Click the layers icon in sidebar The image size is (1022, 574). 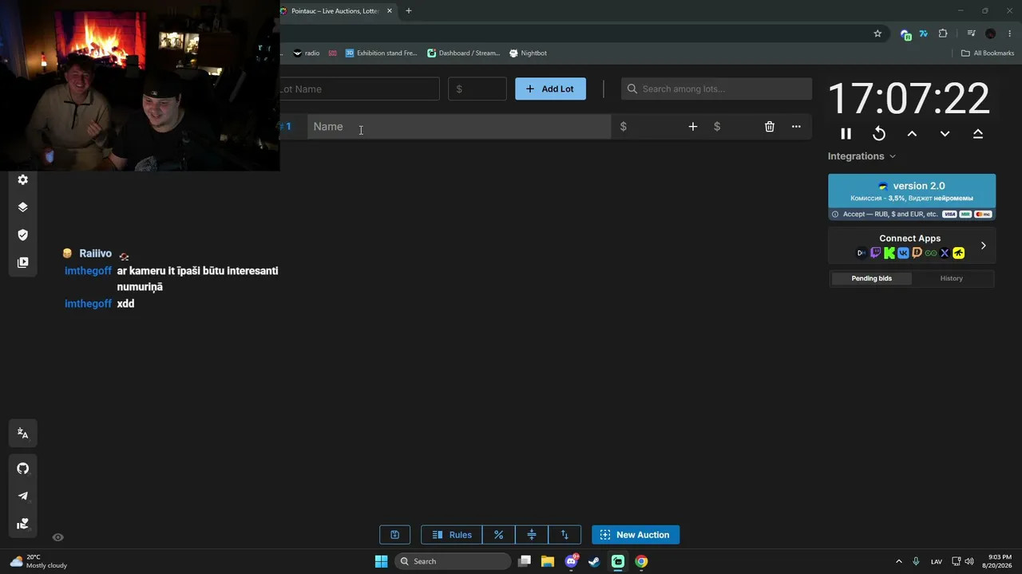[22, 207]
